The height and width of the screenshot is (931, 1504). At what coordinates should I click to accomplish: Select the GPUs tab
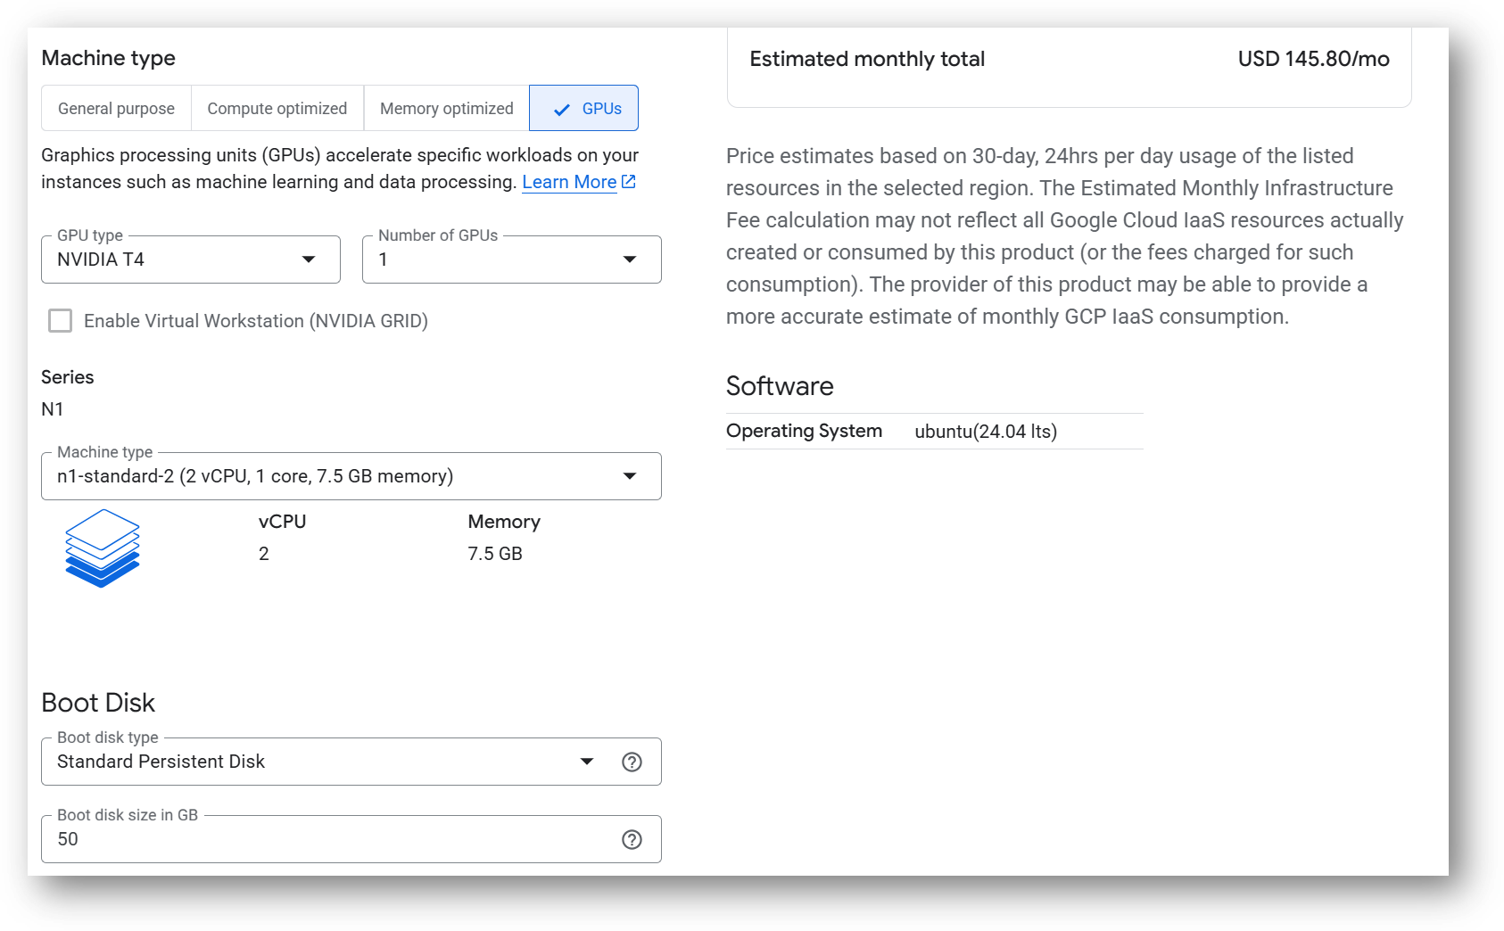tap(583, 108)
